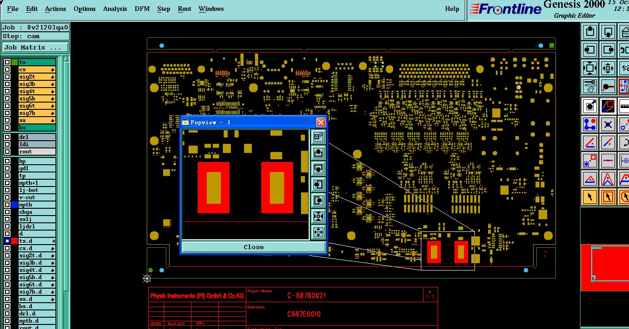
Task: Select the red-blue angle measure tool
Action: click(x=590, y=142)
